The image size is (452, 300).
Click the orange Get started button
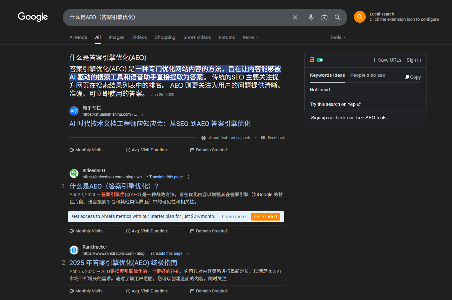266,217
